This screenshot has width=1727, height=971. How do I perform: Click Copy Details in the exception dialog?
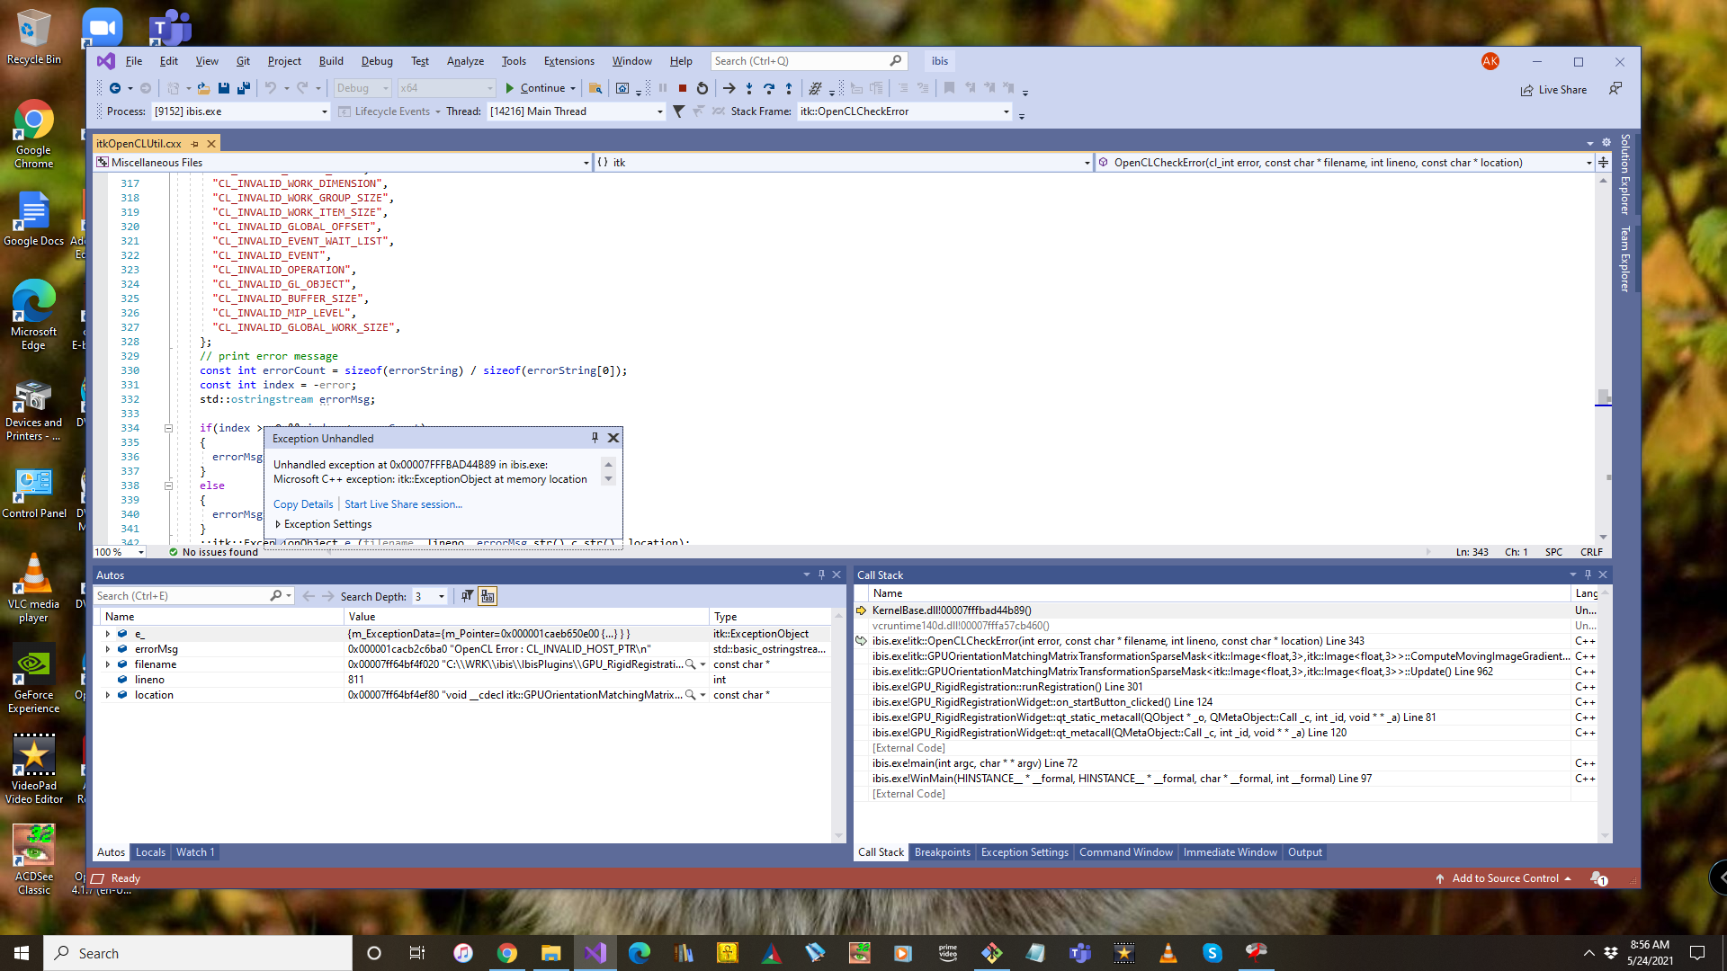coord(302,503)
